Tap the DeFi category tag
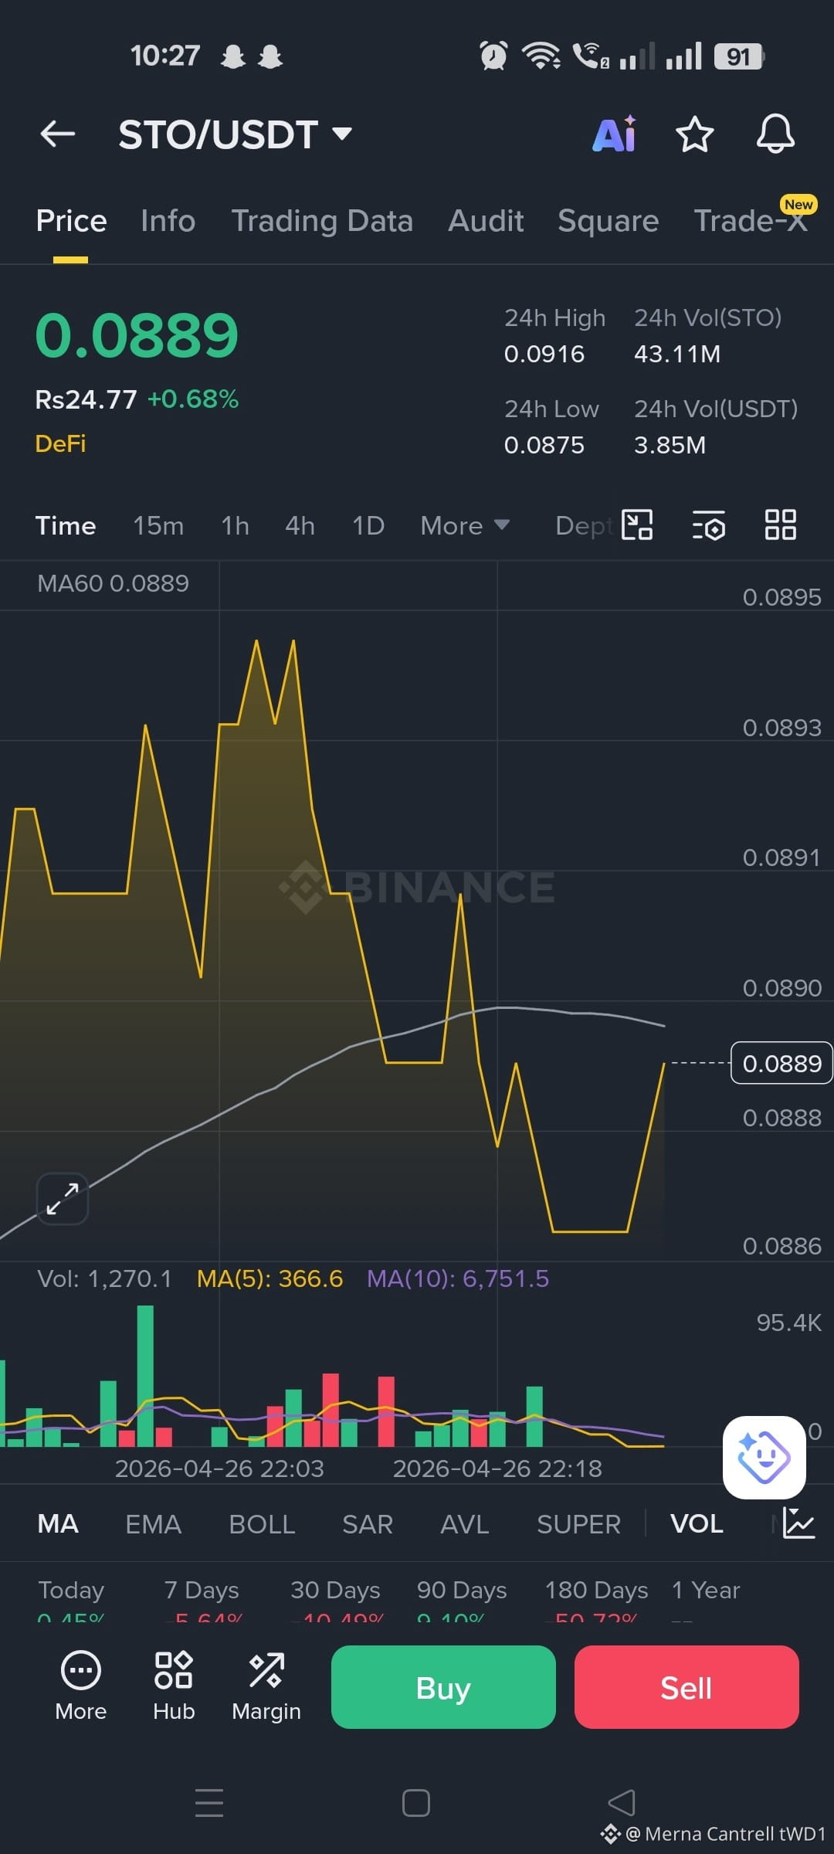834x1854 pixels. [60, 443]
